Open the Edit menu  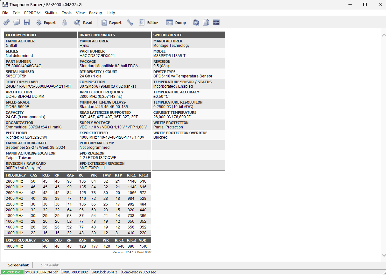click(16, 13)
